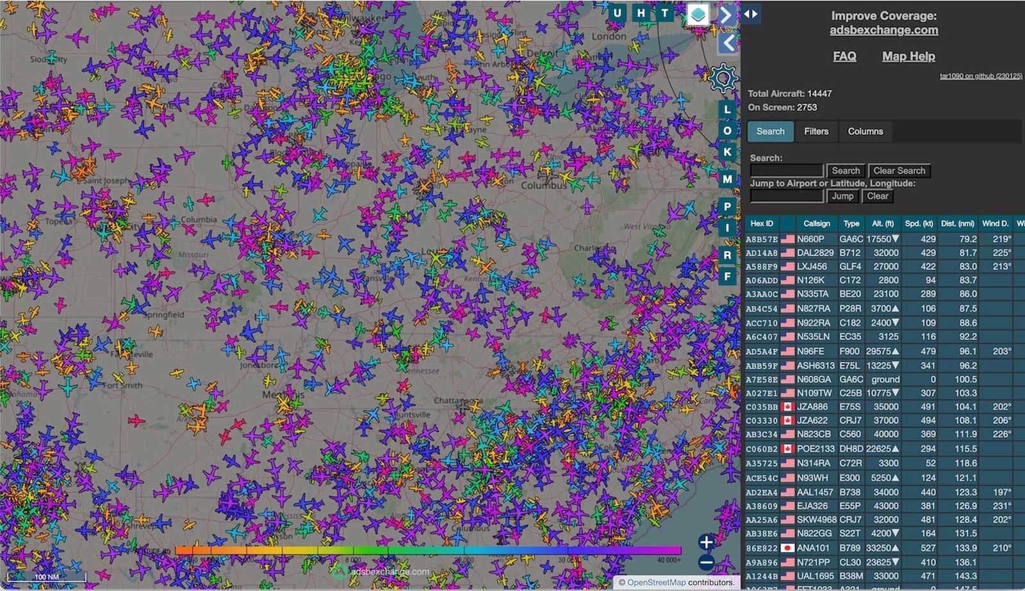Toggle the M map button
The height and width of the screenshot is (591, 1025).
pyautogui.click(x=727, y=179)
